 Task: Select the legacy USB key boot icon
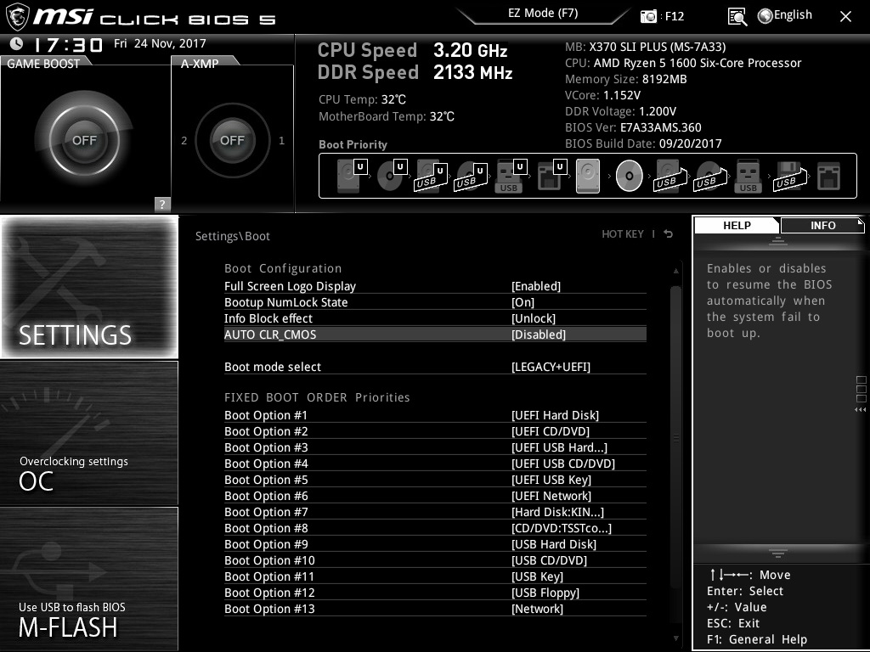(748, 176)
